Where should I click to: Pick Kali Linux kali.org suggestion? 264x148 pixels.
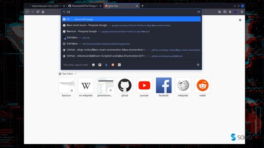point(131,37)
